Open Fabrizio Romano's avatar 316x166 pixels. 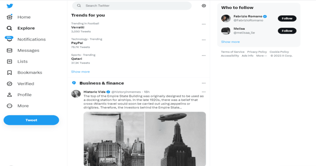pos(226,19)
